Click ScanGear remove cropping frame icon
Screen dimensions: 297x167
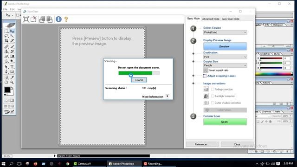click(x=33, y=19)
